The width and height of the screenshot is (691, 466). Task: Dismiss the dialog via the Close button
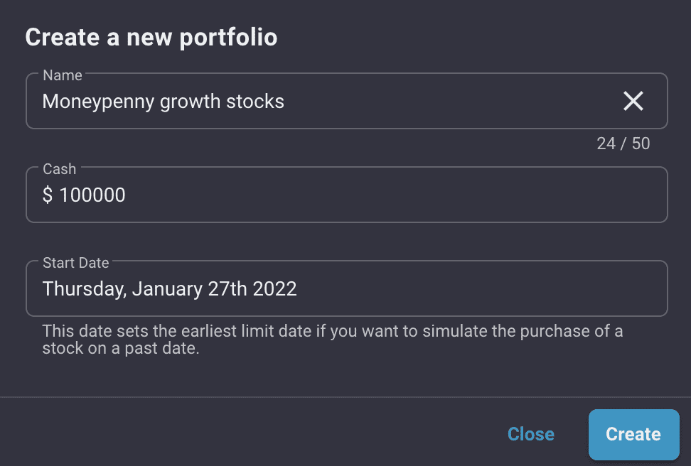531,434
